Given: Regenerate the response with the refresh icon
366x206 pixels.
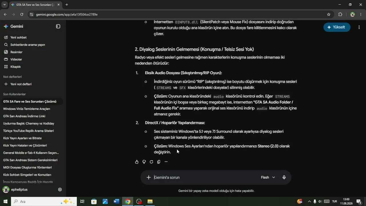Looking at the screenshot, I should pos(152,162).
